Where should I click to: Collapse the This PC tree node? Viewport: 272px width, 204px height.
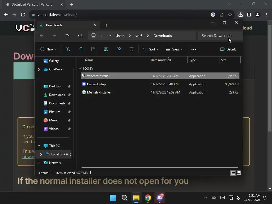point(39,146)
